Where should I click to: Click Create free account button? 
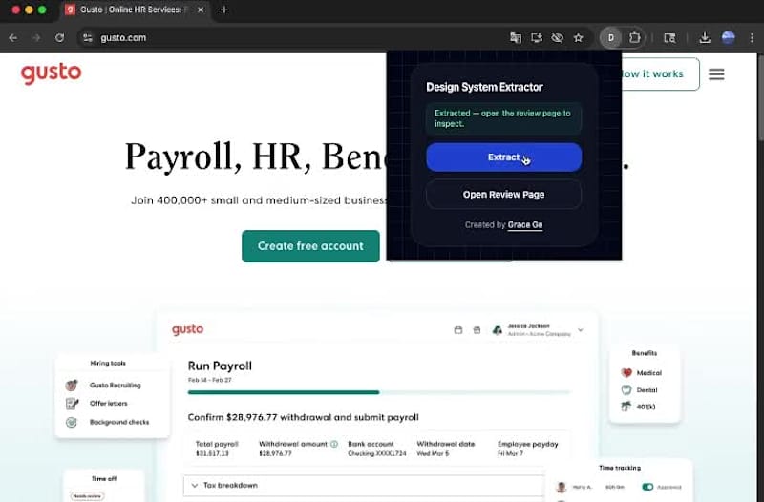point(310,246)
